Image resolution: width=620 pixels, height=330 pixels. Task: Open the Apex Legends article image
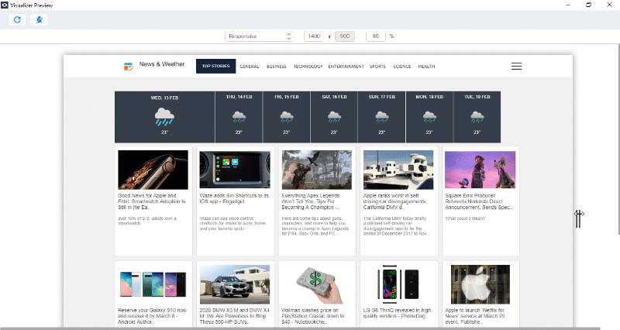317,170
